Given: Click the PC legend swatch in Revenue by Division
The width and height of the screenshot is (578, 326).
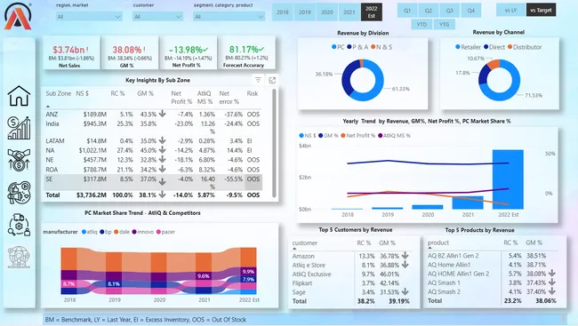Looking at the screenshot, I should [x=334, y=47].
